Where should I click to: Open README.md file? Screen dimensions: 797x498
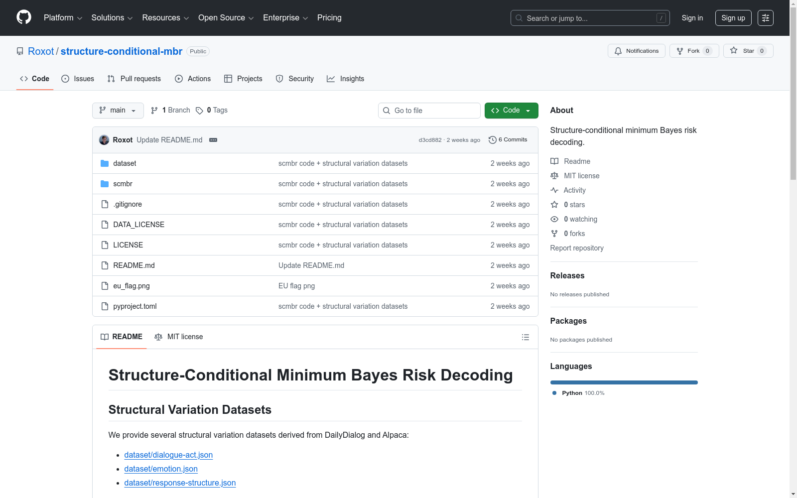(x=134, y=265)
